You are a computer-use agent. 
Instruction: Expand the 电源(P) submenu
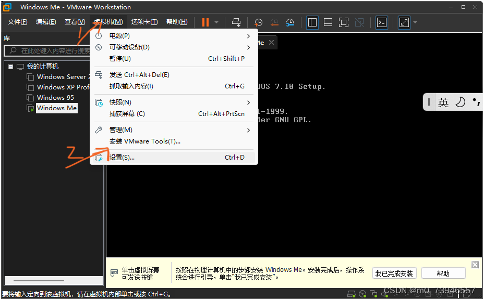click(174, 36)
